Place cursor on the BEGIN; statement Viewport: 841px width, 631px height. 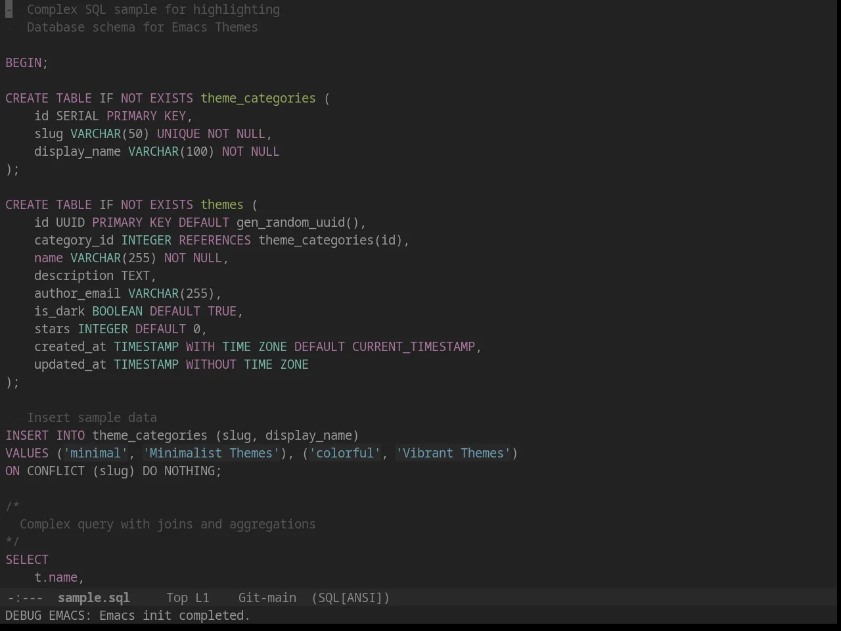click(x=27, y=63)
